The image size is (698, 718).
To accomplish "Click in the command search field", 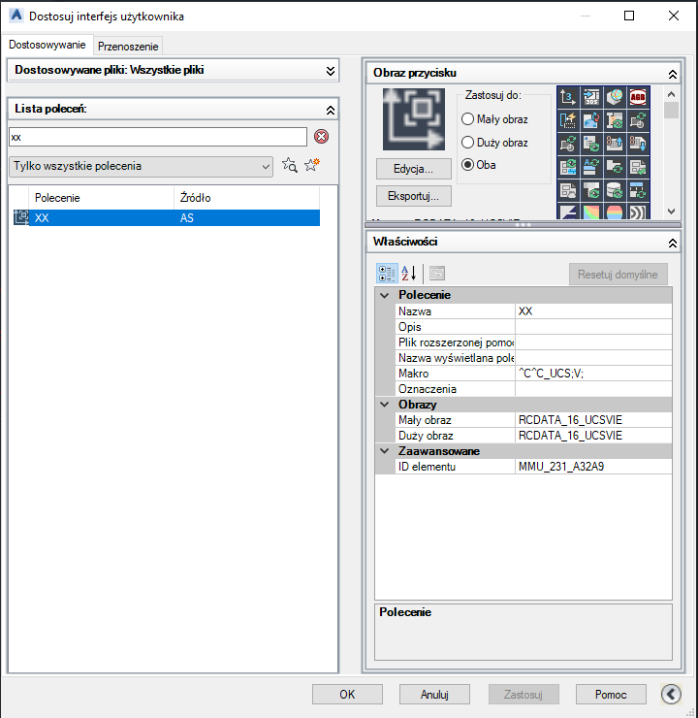I will [158, 137].
